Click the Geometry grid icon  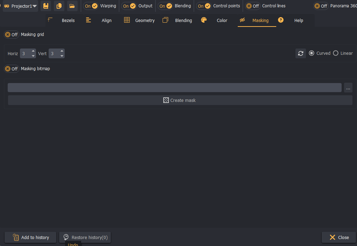[x=127, y=20]
